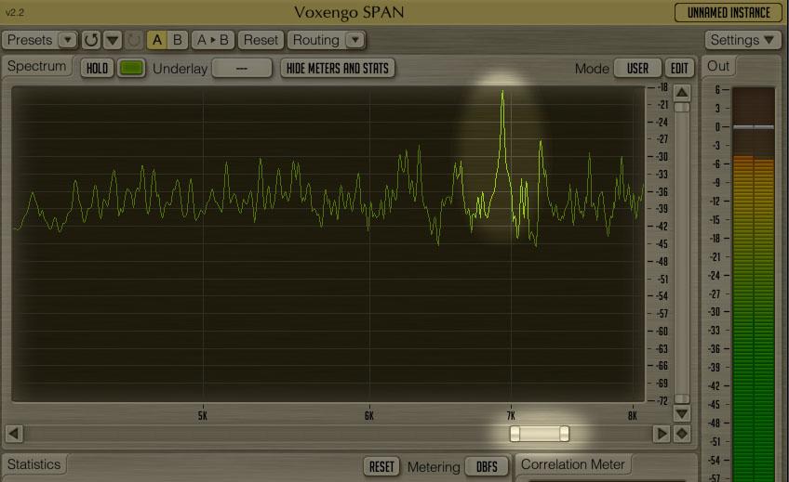Click the 5K frequency label

203,416
